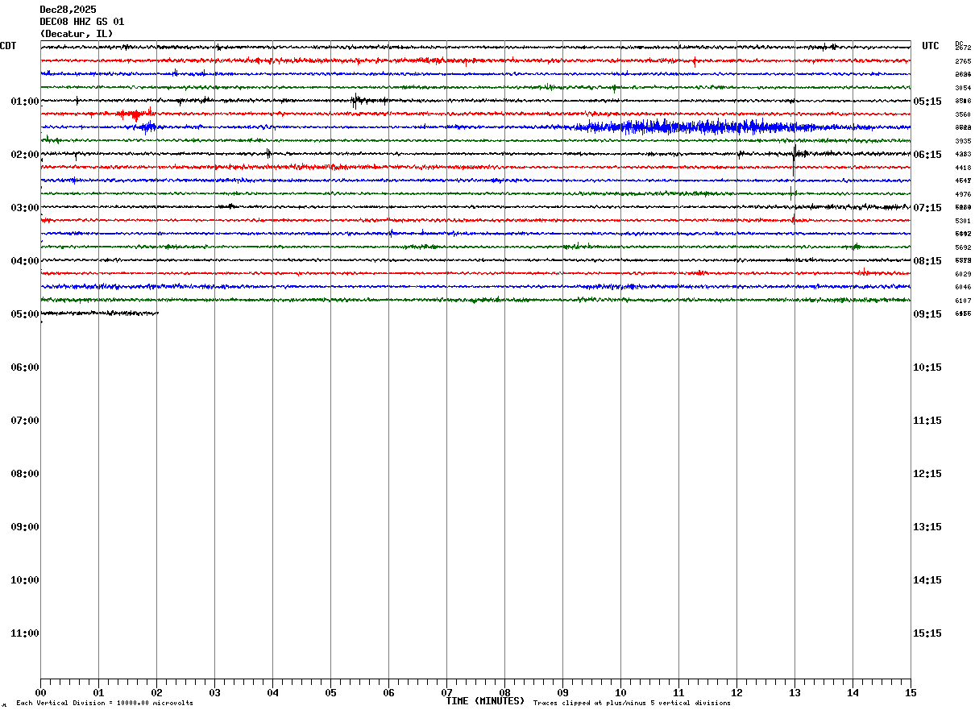Image resolution: width=975 pixels, height=714 pixels.
Task: Click the 07 minute axis tick label
Action: pyautogui.click(x=446, y=693)
